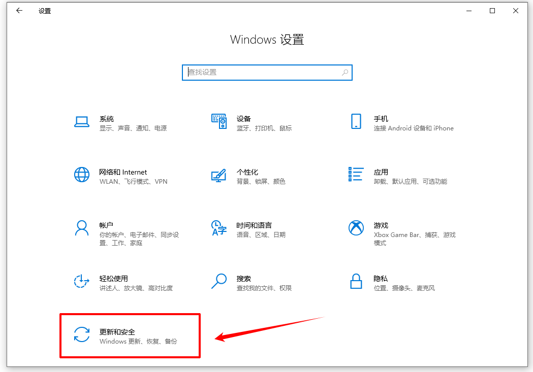This screenshot has width=533, height=372.
Task: Open the 系统 laptop icon
Action: [x=82, y=122]
